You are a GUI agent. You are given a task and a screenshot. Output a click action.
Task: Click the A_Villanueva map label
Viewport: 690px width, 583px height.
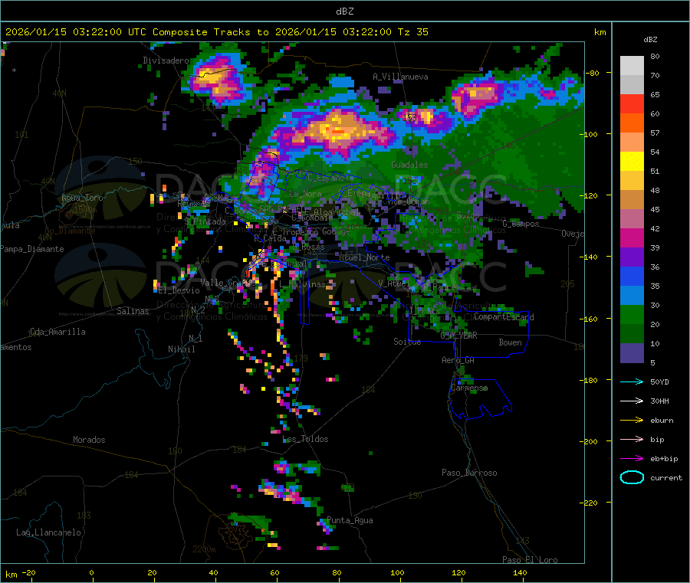[x=400, y=77]
